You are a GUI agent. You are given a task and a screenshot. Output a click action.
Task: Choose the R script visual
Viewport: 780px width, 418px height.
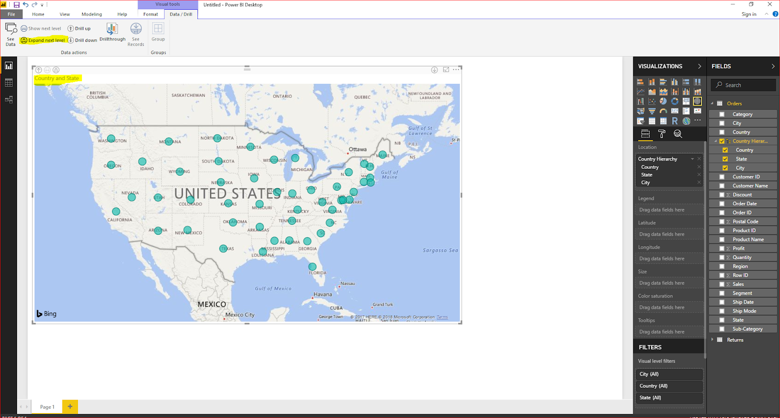pos(675,121)
